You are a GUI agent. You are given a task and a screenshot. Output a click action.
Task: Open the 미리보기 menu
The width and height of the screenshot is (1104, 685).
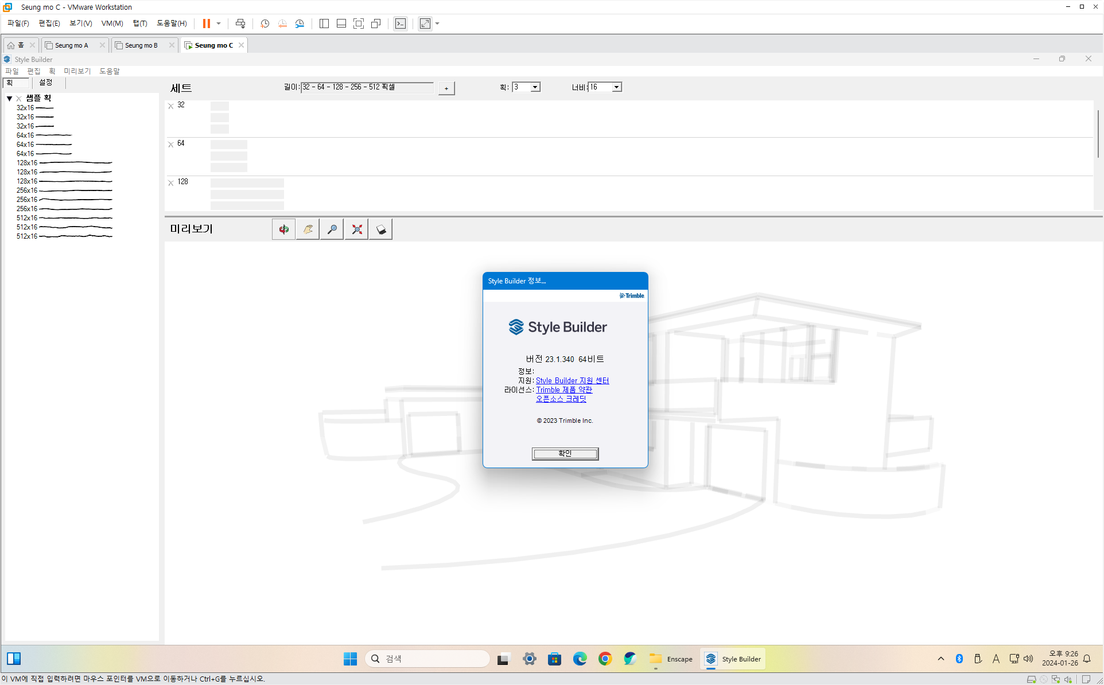[x=77, y=71]
